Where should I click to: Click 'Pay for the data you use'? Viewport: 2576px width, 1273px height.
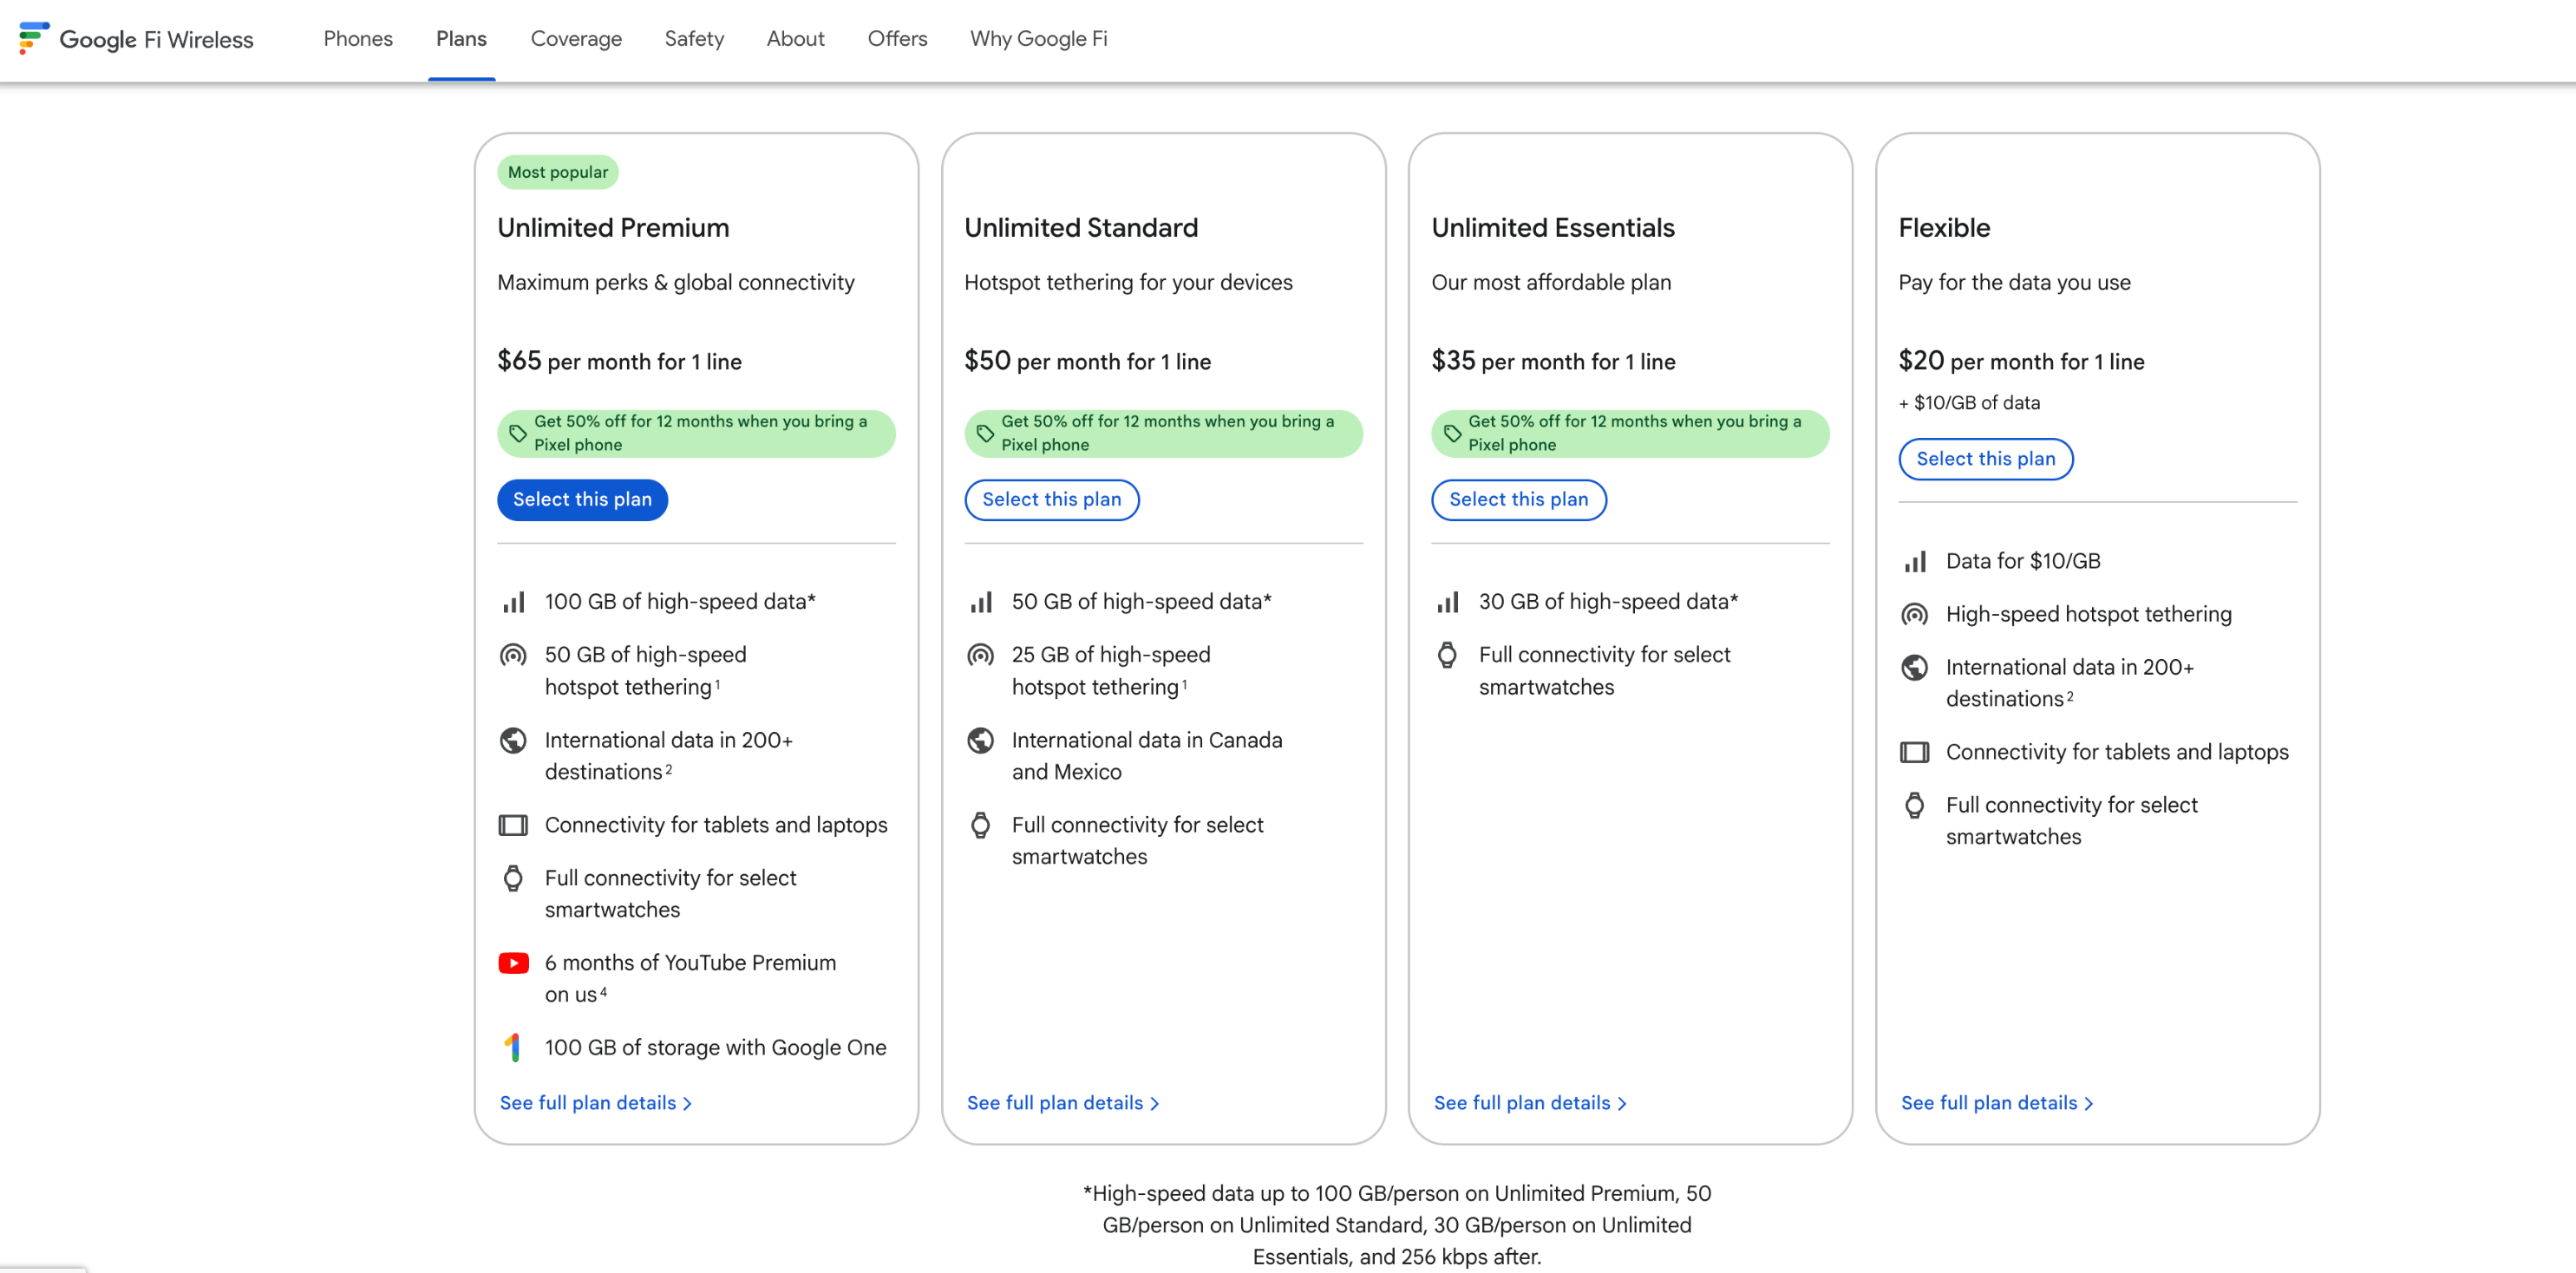click(2014, 283)
